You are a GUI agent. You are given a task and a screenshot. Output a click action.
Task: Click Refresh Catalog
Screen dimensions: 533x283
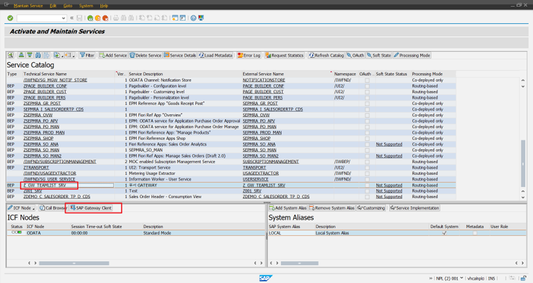pyautogui.click(x=327, y=55)
